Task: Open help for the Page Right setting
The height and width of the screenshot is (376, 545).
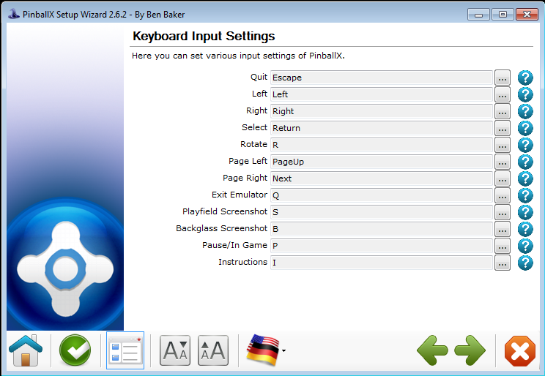Action: pyautogui.click(x=525, y=178)
